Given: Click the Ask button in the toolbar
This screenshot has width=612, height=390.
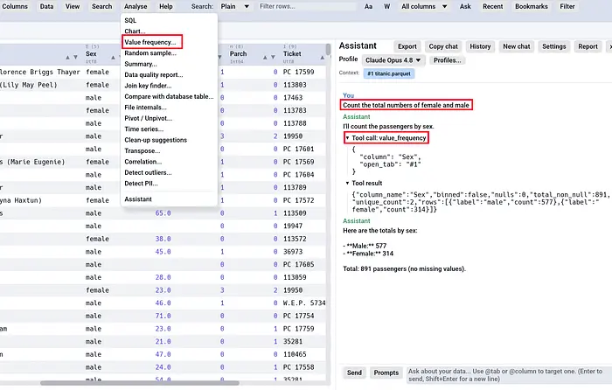Looking at the screenshot, I should pos(465,6).
